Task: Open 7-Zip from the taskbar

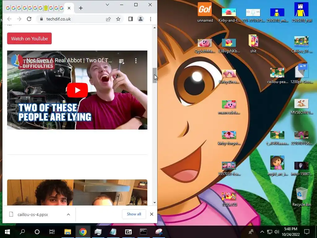Action: pos(128,232)
